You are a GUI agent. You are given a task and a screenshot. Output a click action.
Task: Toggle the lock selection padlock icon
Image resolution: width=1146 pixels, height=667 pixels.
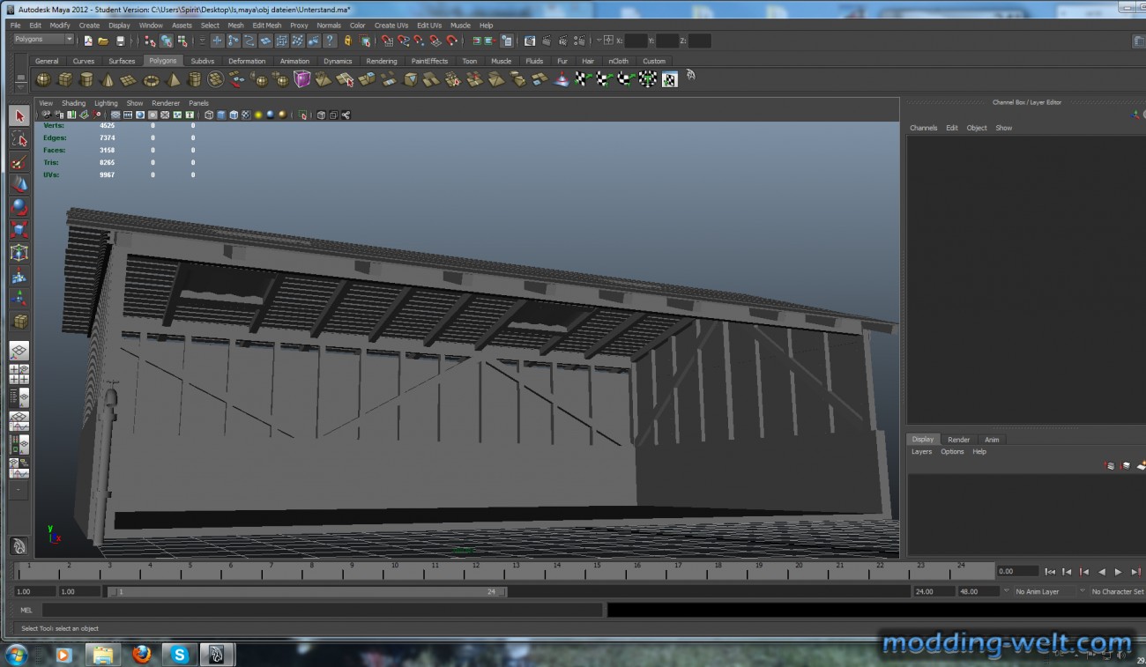click(x=347, y=41)
